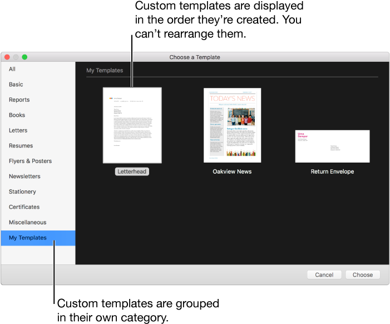The image size is (390, 324).
Task: Open the Certificates category
Action: pos(24,207)
